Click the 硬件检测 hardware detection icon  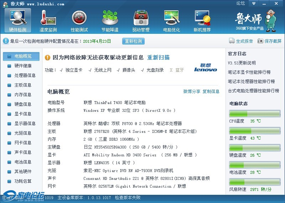(x=17, y=20)
